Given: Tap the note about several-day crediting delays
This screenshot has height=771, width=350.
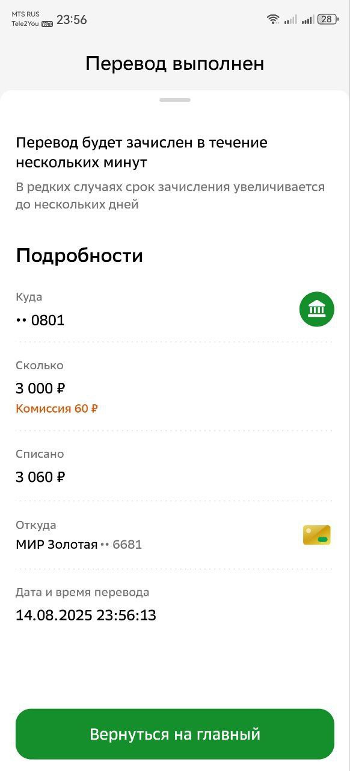Looking at the screenshot, I should point(170,195).
